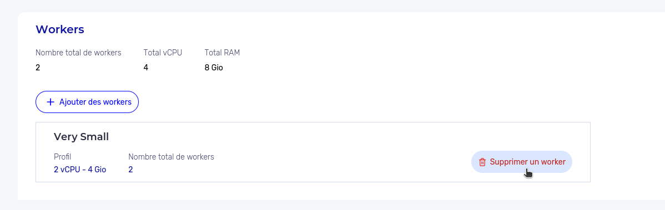Select the Total vCPU value 4
The height and width of the screenshot is (210, 665).
(x=146, y=67)
